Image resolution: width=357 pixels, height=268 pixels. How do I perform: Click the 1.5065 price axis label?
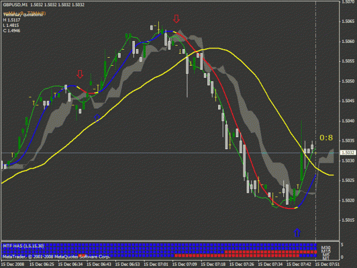click(348, 22)
